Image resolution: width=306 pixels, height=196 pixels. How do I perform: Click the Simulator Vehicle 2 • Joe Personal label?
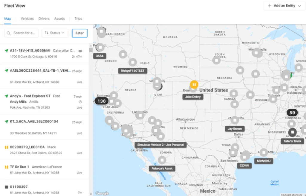160,145
